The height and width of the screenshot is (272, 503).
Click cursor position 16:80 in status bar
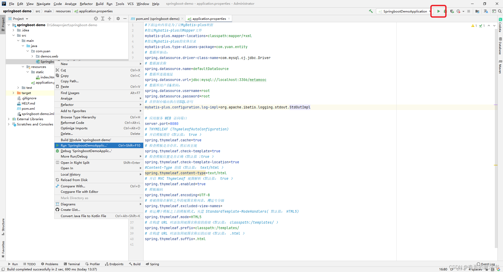(443, 269)
